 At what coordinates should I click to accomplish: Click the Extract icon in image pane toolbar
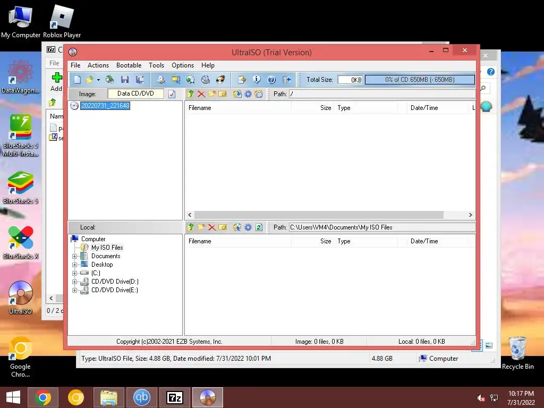coord(237,93)
